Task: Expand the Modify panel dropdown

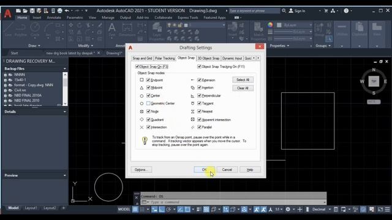Action: pyautogui.click(x=86, y=46)
